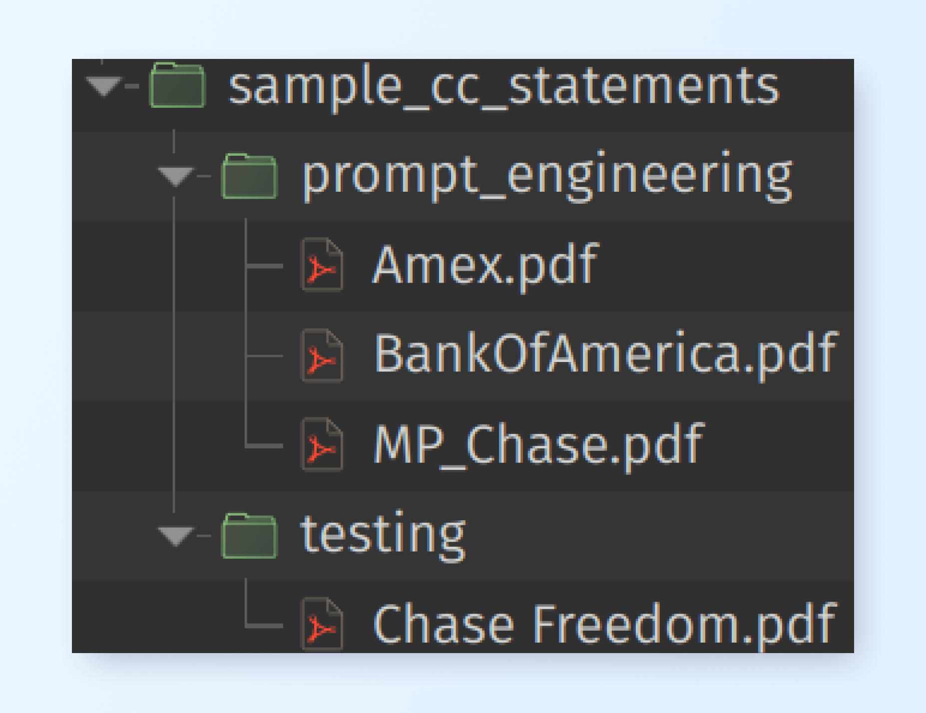This screenshot has height=713, width=926.
Task: Select the prompt_engineering folder label
Action: (x=547, y=176)
